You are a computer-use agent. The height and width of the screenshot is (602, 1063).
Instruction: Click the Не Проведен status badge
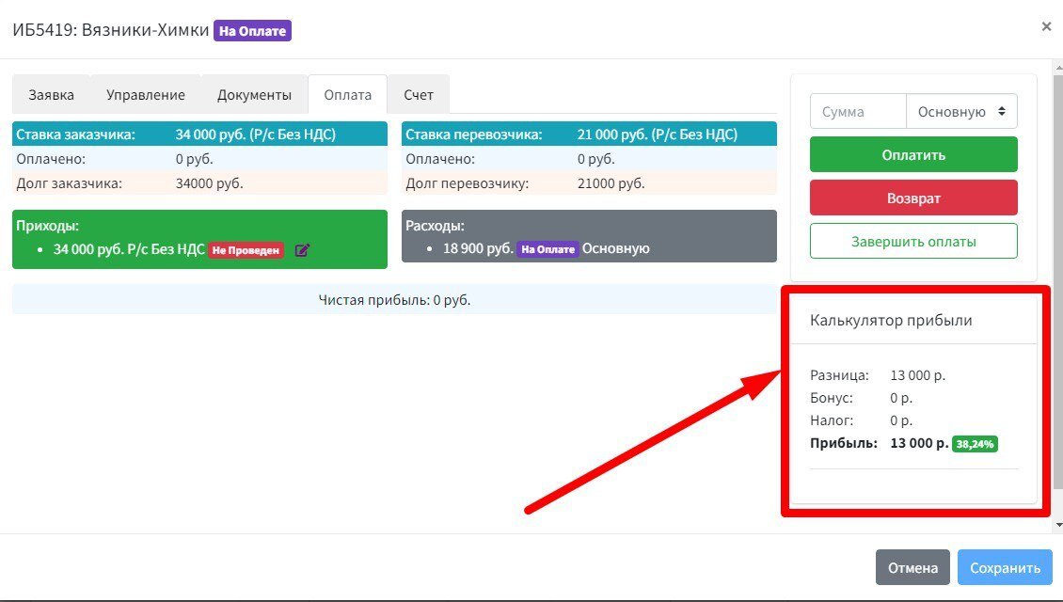point(246,250)
